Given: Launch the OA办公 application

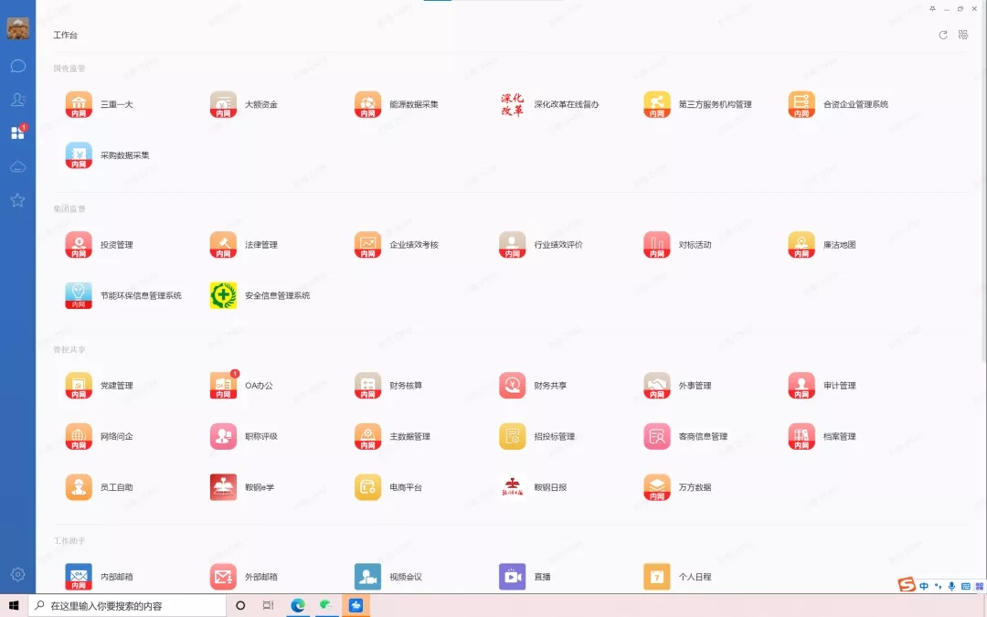Looking at the screenshot, I should pyautogui.click(x=223, y=386).
